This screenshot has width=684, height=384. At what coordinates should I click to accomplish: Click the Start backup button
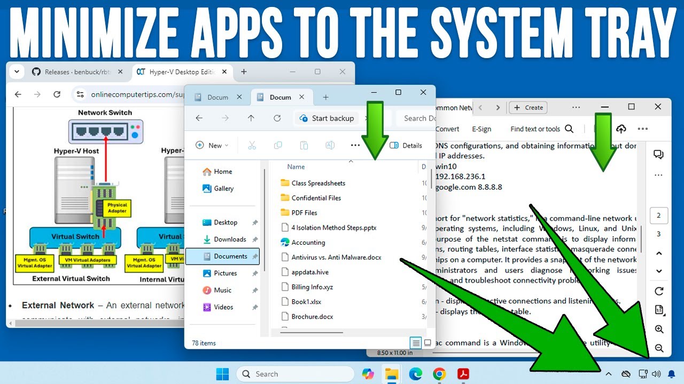coord(327,118)
